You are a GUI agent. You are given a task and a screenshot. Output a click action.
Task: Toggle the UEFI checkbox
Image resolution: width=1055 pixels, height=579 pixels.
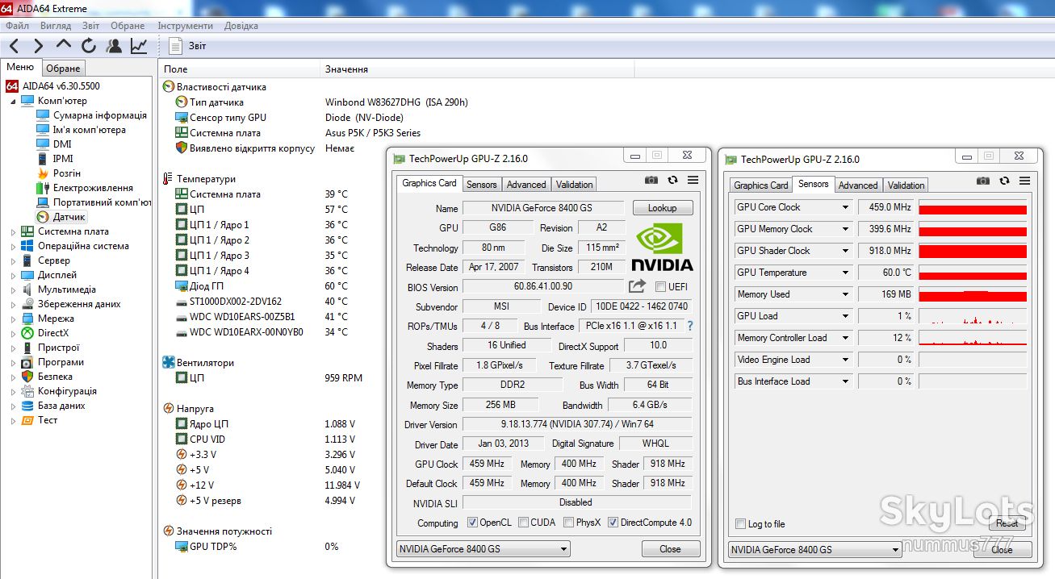coord(660,286)
